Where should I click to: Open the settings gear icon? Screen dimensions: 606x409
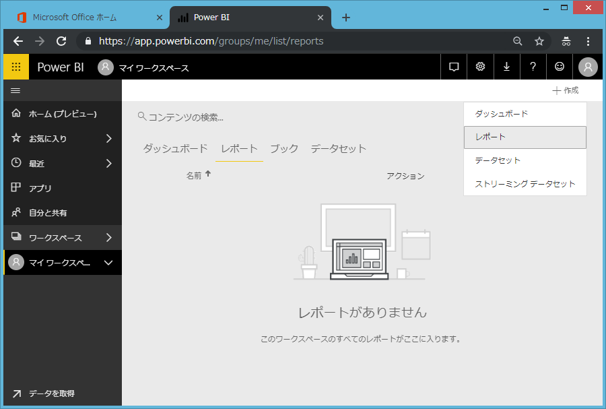[480, 67]
